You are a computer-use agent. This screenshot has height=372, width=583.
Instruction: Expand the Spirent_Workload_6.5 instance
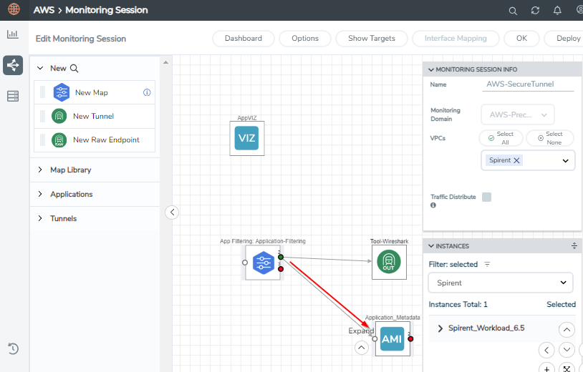tap(440, 328)
